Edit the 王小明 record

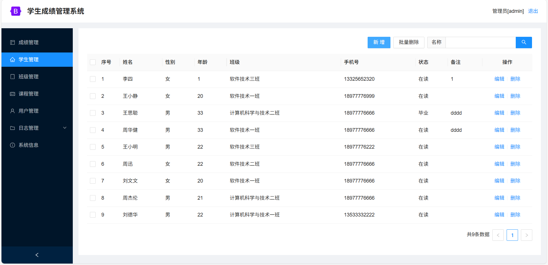coord(499,147)
